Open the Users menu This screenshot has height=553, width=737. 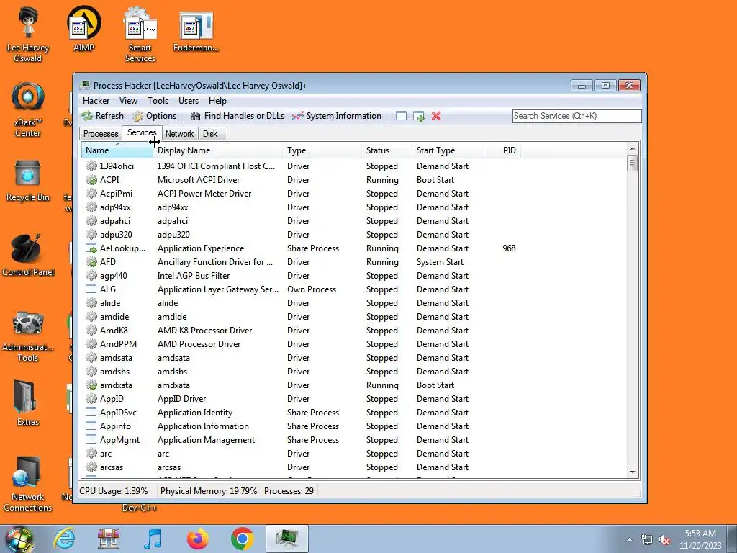pos(189,101)
